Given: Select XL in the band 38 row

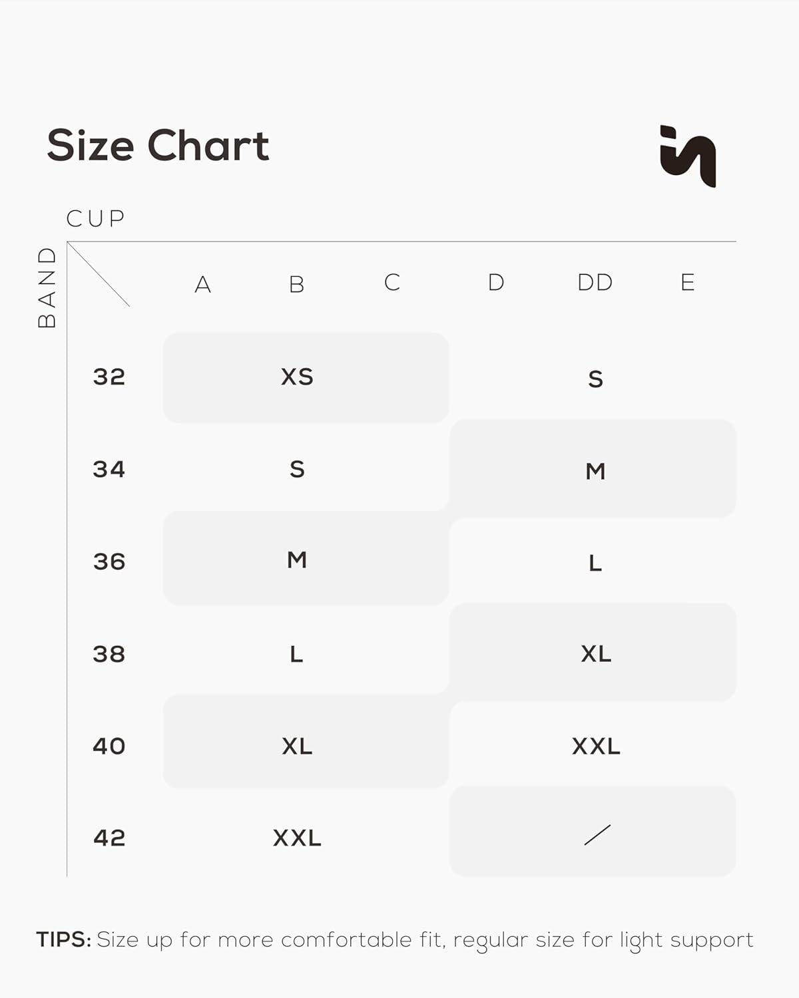Looking at the screenshot, I should (595, 654).
